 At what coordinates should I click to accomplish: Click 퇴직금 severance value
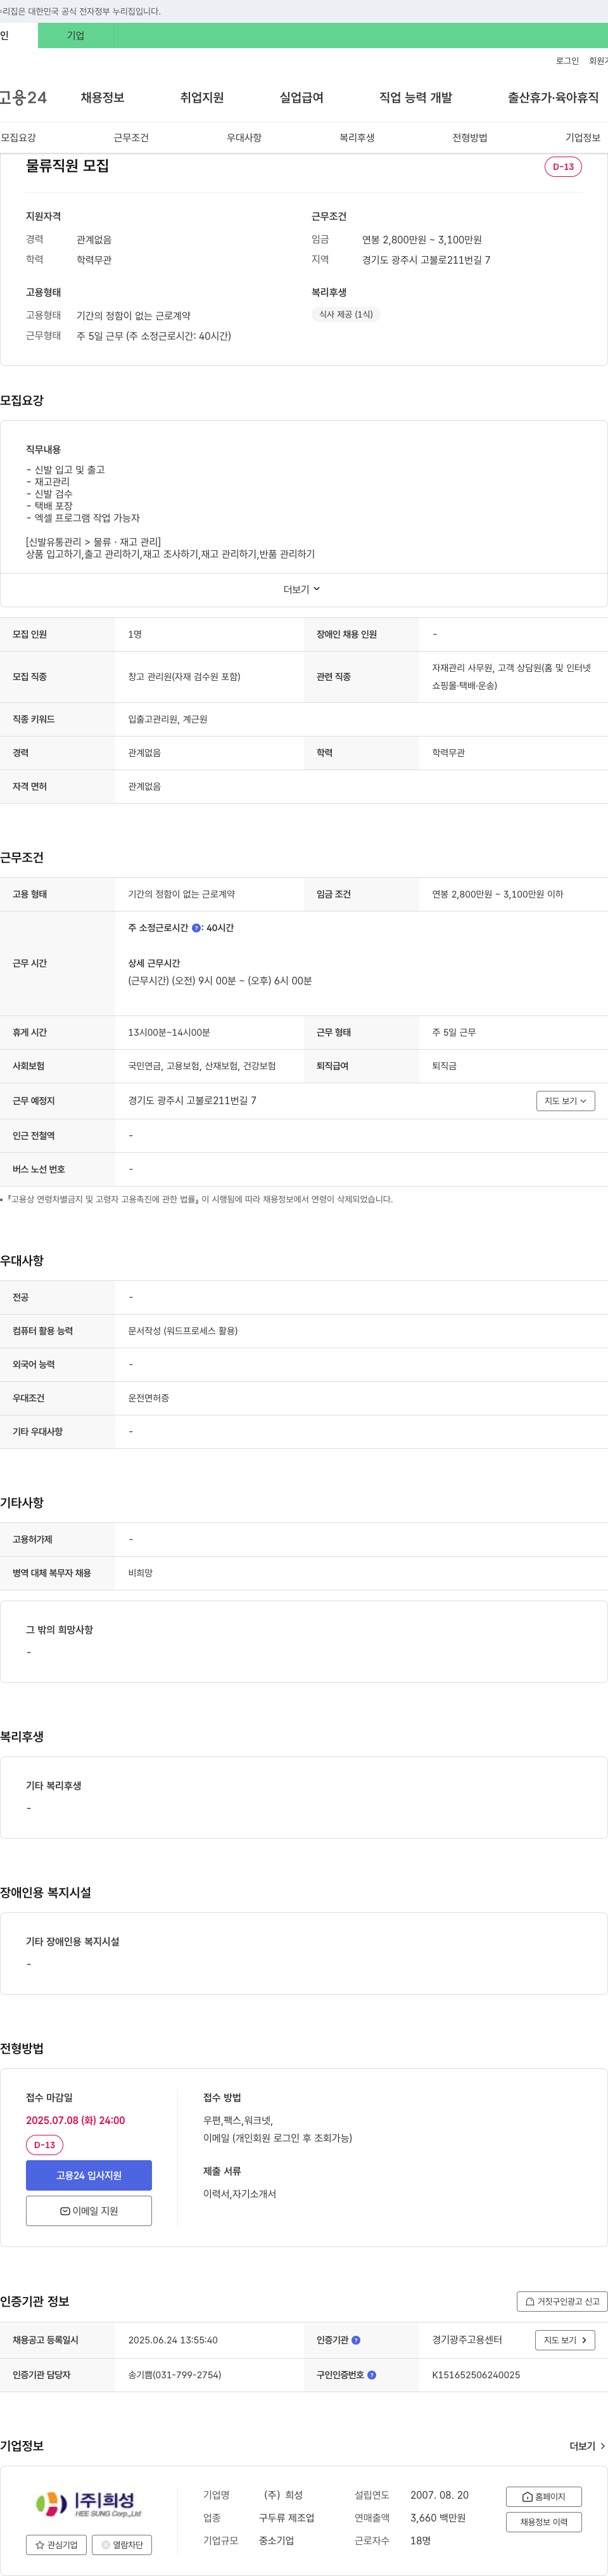[444, 1066]
